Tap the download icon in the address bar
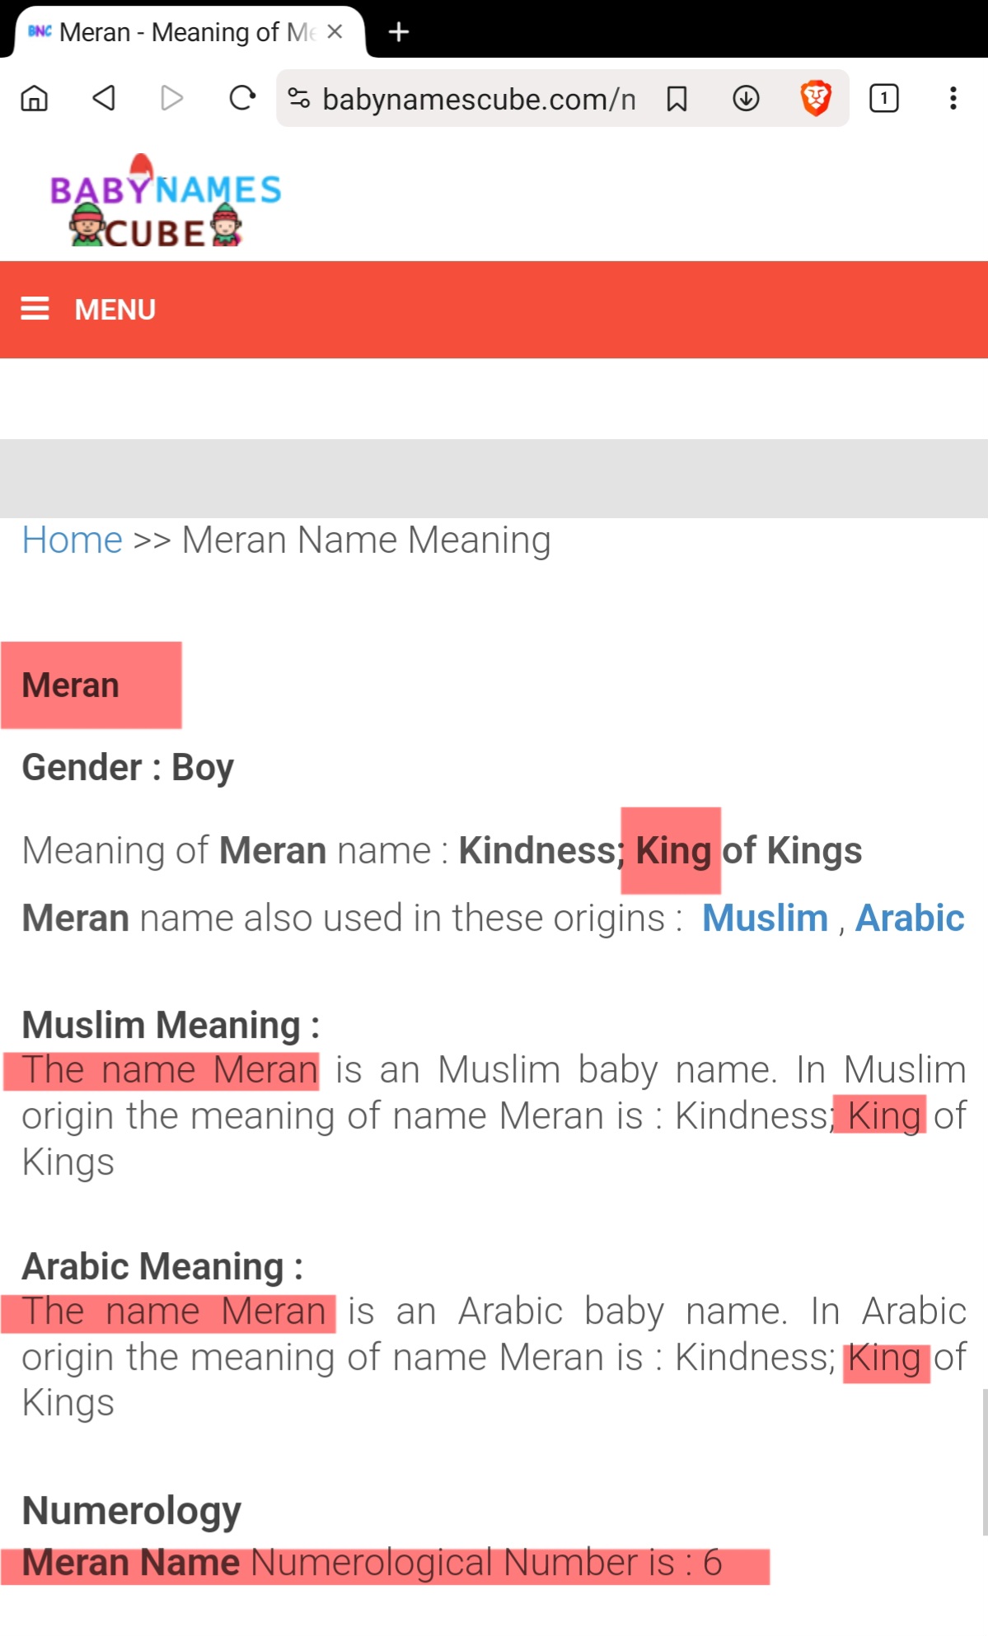 coord(746,99)
